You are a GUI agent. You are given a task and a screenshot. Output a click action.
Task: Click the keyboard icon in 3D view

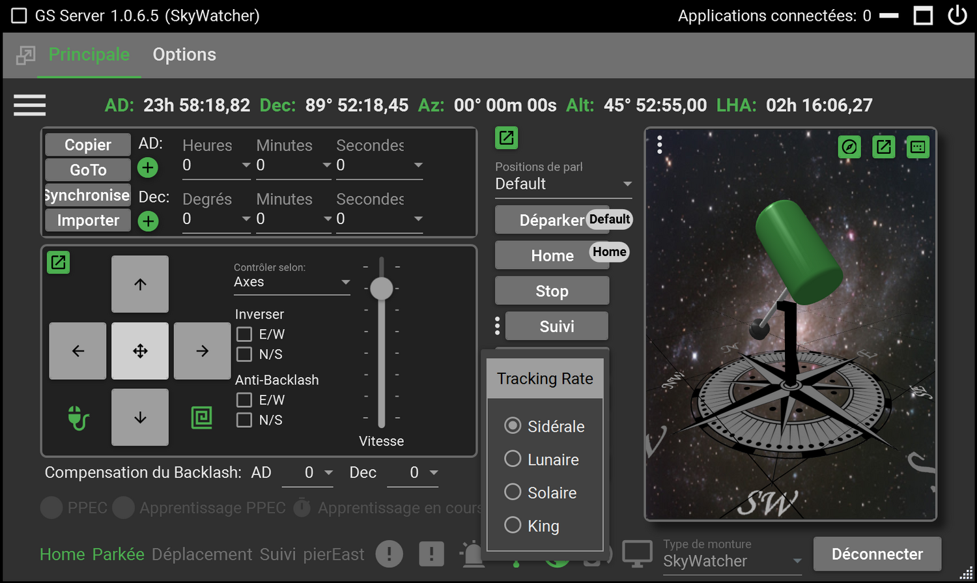tap(918, 147)
